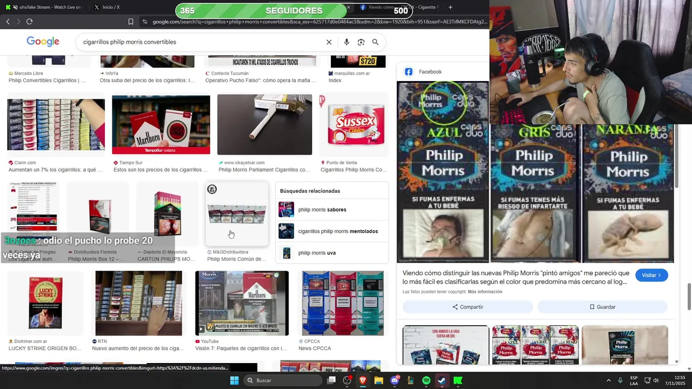Viewport: 692px width, 389px height.
Task: Open YouTube Visión 7 video thumbnail
Action: click(x=242, y=303)
